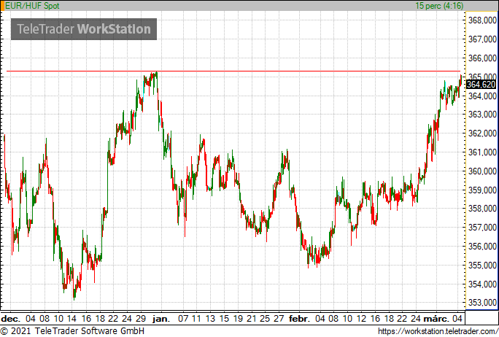This screenshot has width=499, height=337.
Task: Click the current price label 364,620
Action: tap(481, 85)
